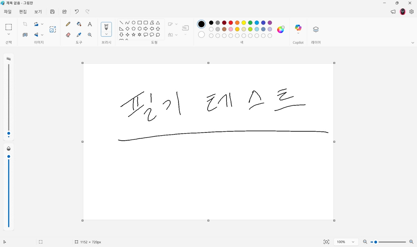Open the Flip dropdown arrow
The width and height of the screenshot is (417, 247).
click(42, 35)
